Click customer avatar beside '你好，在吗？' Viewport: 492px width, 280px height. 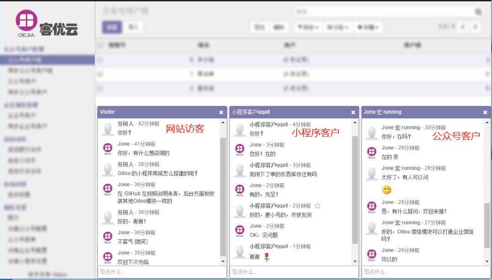click(x=372, y=132)
